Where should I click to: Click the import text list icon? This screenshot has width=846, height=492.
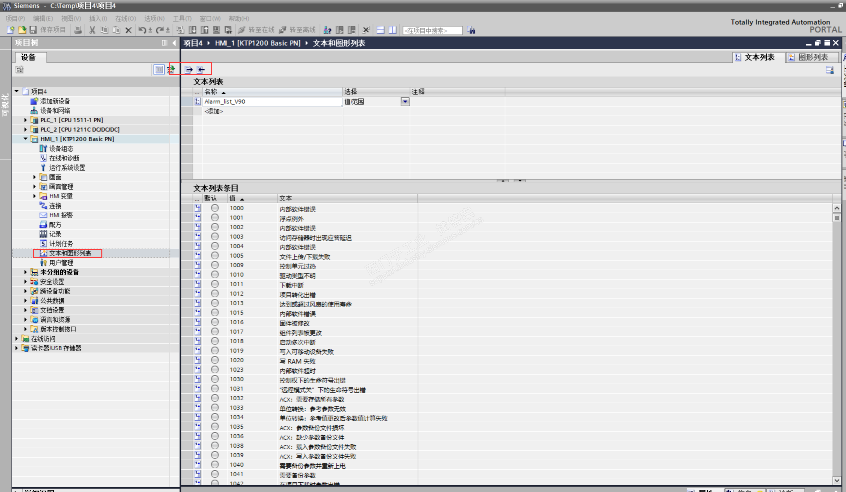[200, 69]
